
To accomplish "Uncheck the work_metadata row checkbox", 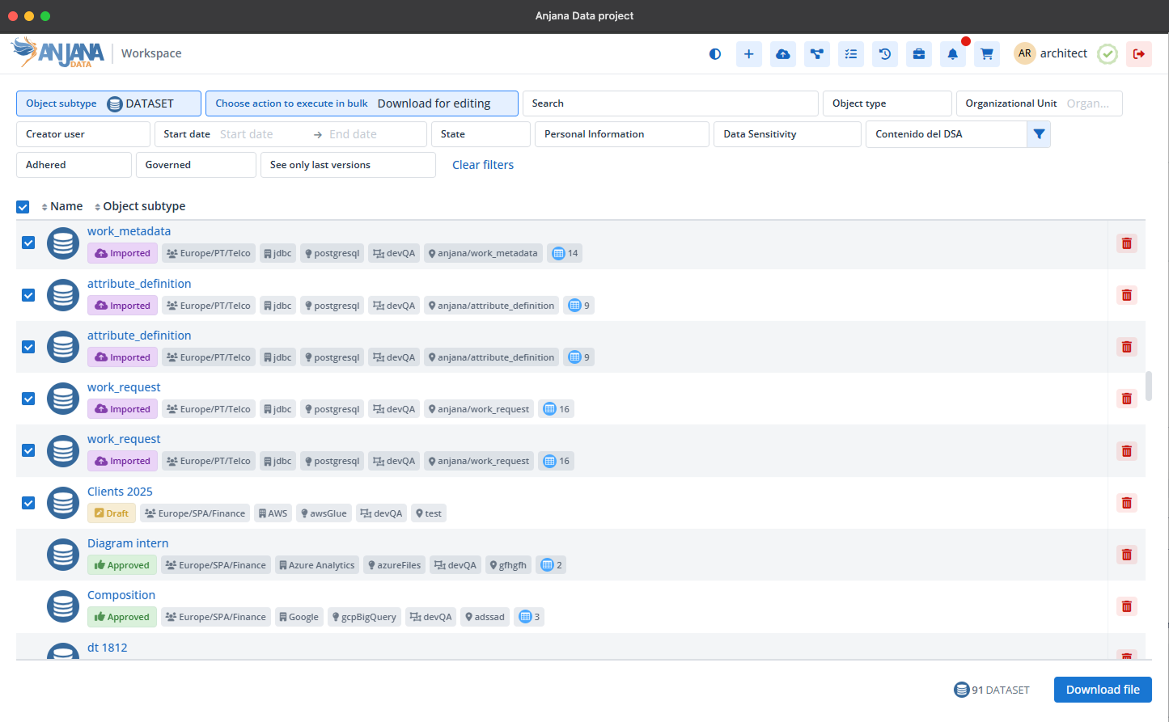I will coord(28,243).
